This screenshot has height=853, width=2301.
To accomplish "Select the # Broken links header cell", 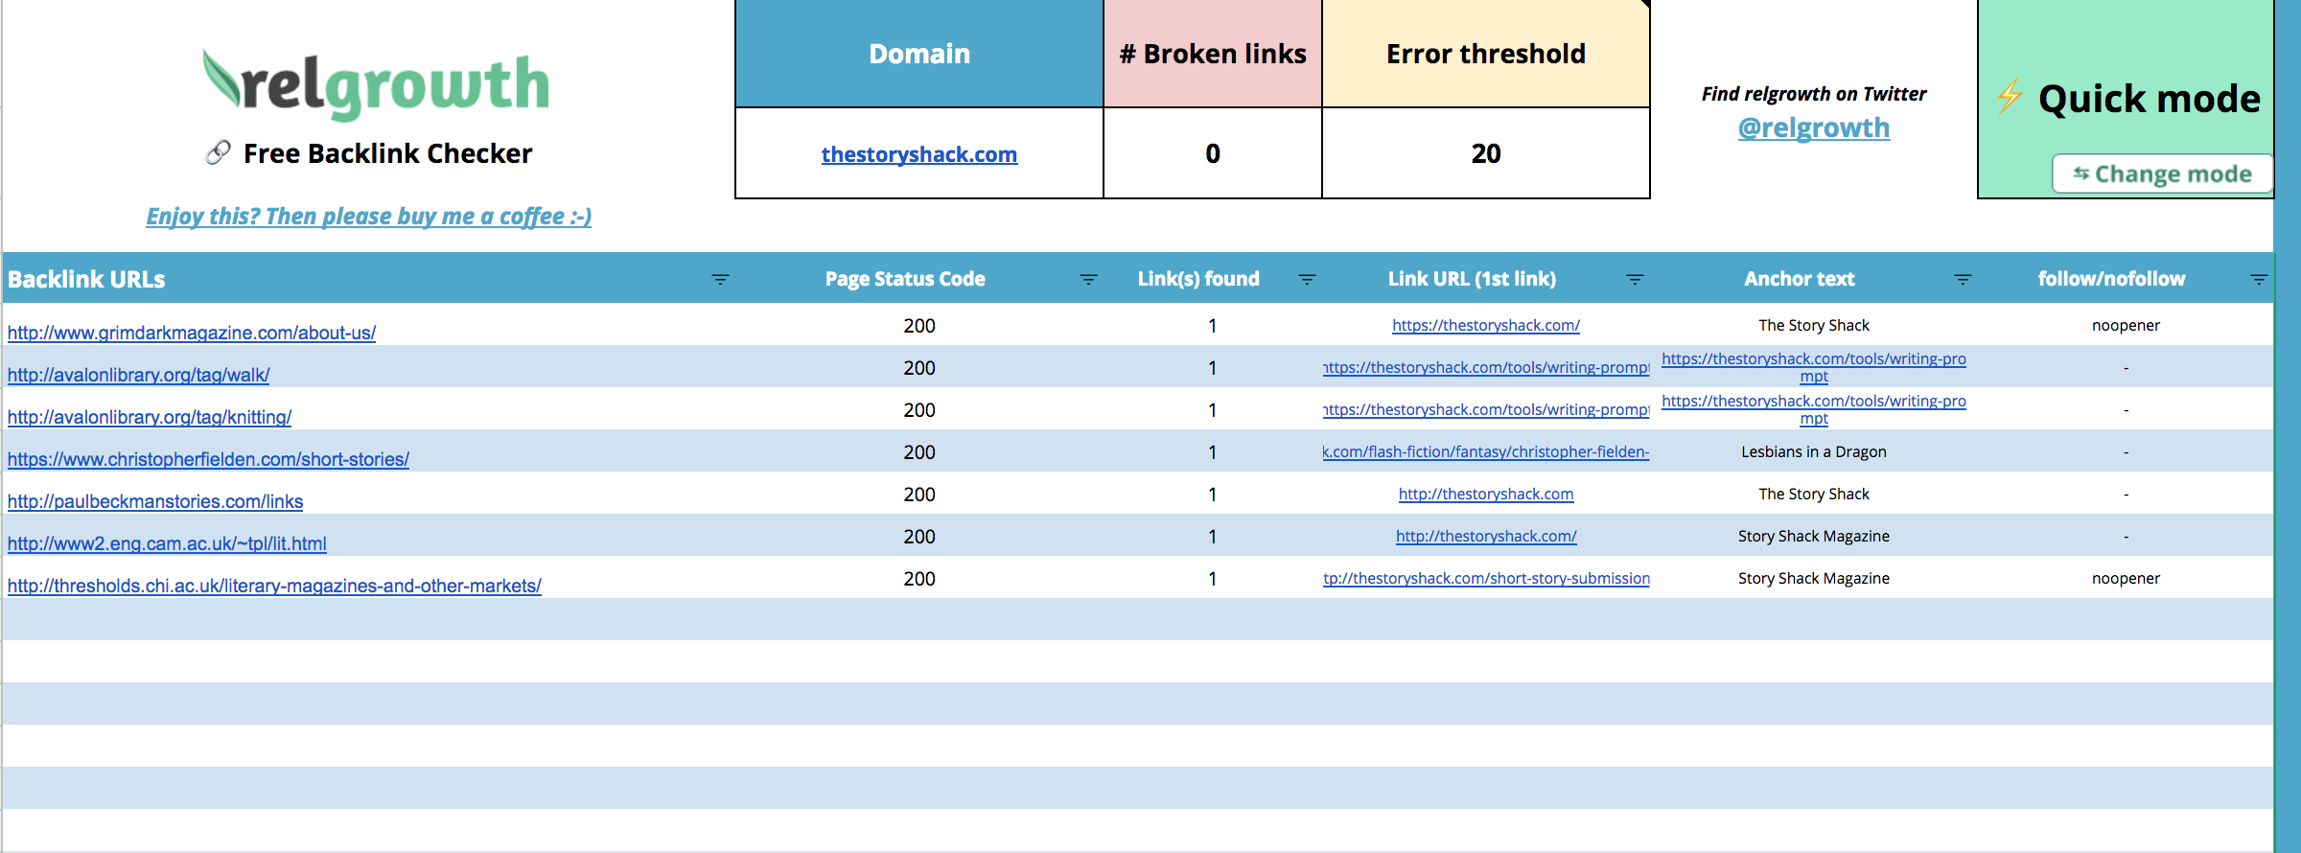I will (x=1213, y=54).
